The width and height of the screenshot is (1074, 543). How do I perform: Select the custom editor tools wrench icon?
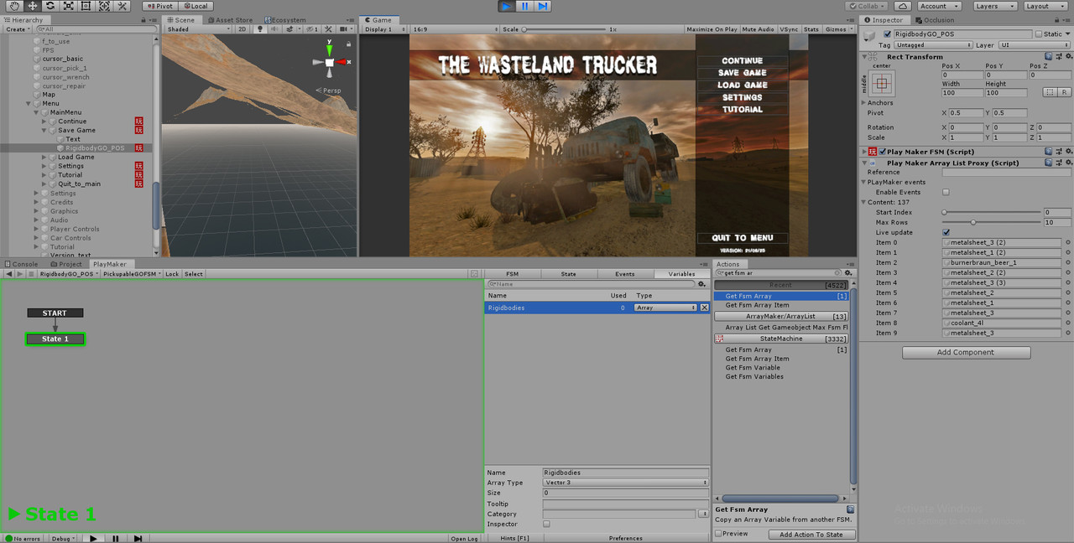click(x=122, y=6)
